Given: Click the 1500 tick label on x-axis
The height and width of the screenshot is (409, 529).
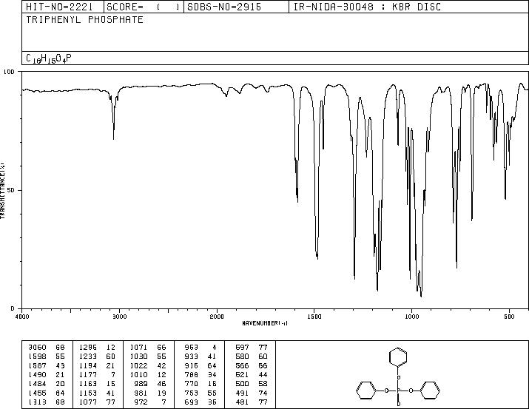Looking at the screenshot, I should point(314,317).
